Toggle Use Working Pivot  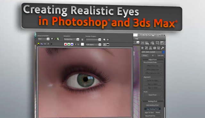pyautogui.click(x=152, y=109)
